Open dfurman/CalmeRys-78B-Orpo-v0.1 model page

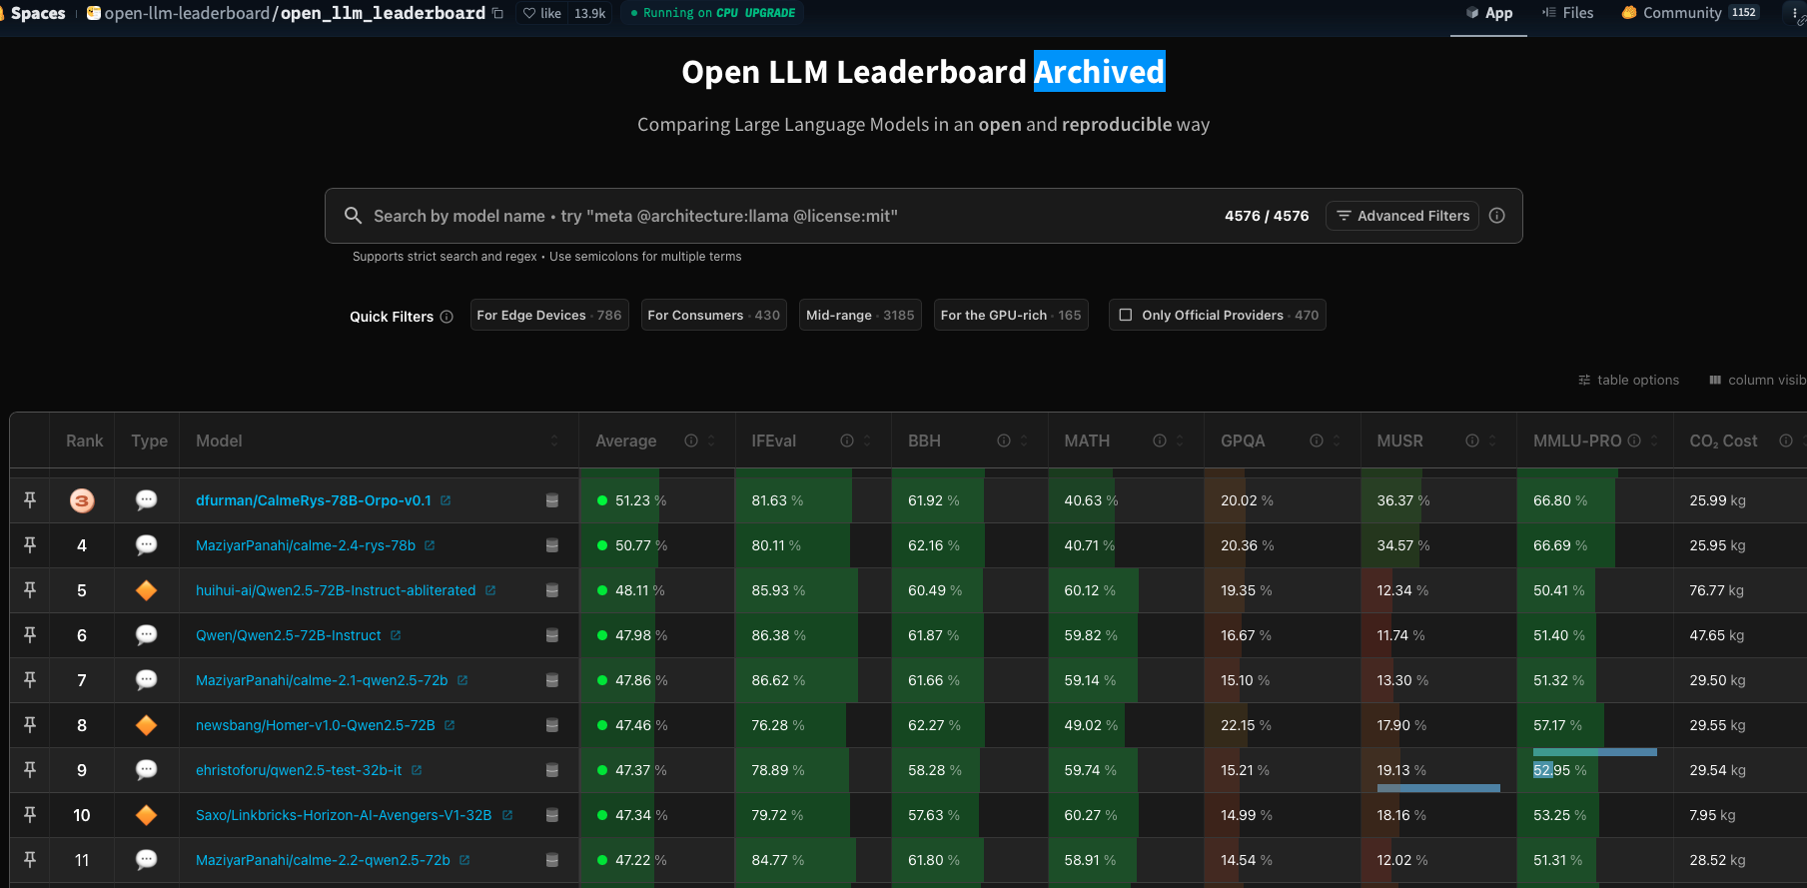tap(314, 500)
